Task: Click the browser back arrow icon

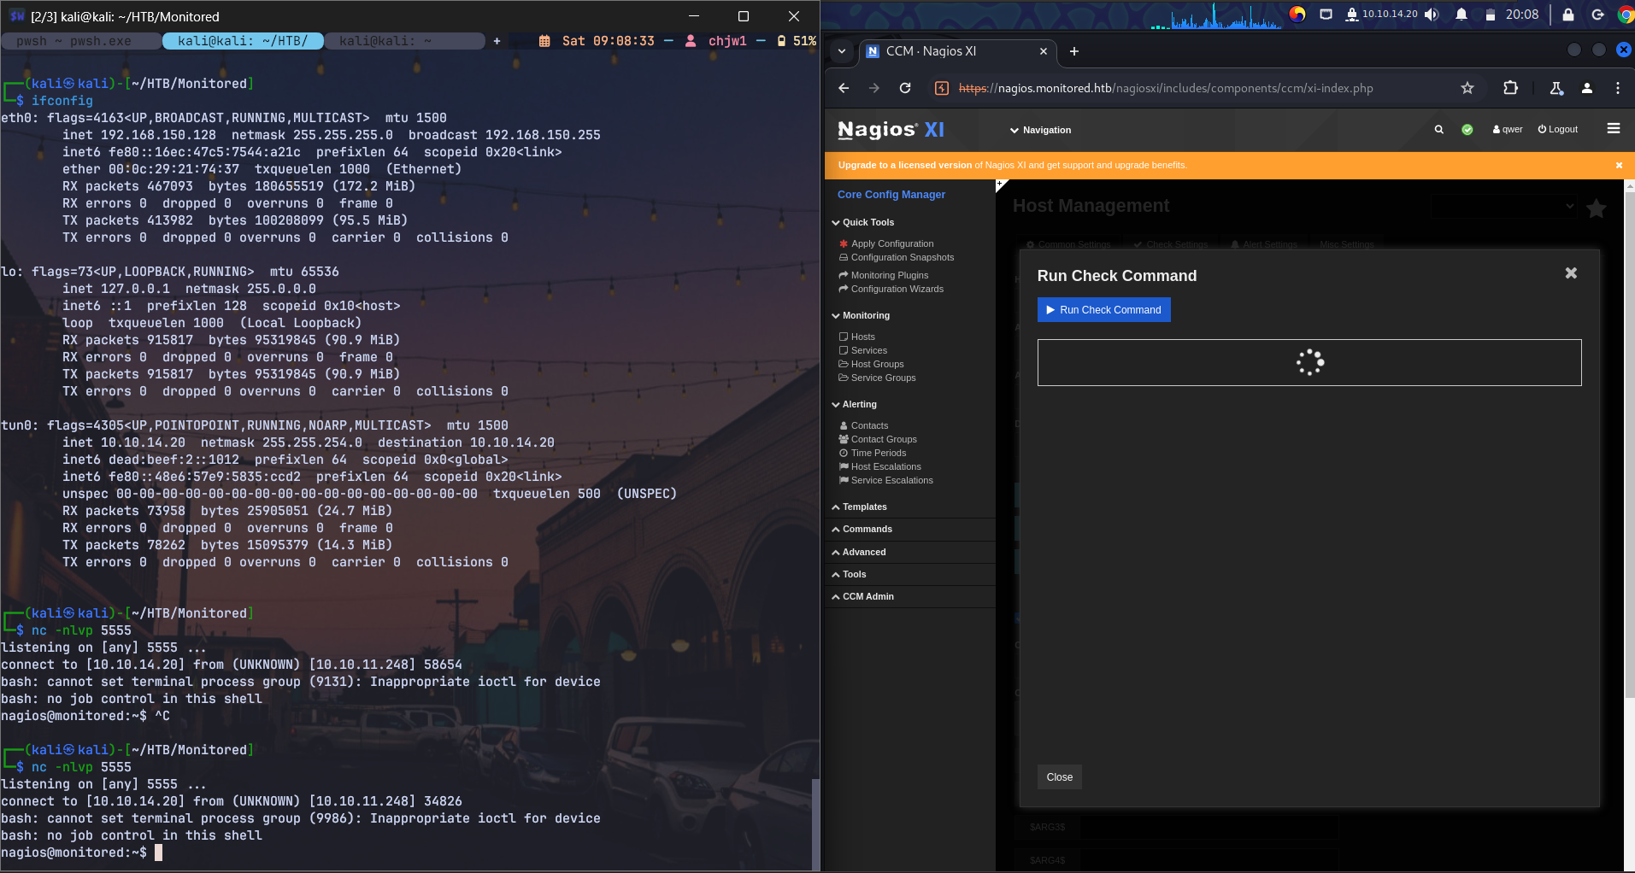Action: coord(844,88)
